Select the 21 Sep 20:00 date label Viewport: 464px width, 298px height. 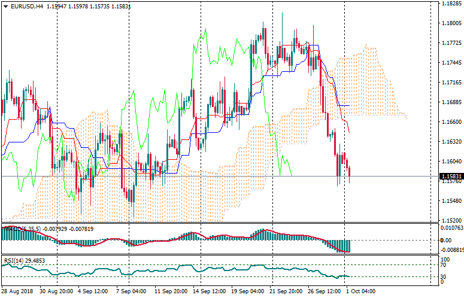[x=286, y=291]
